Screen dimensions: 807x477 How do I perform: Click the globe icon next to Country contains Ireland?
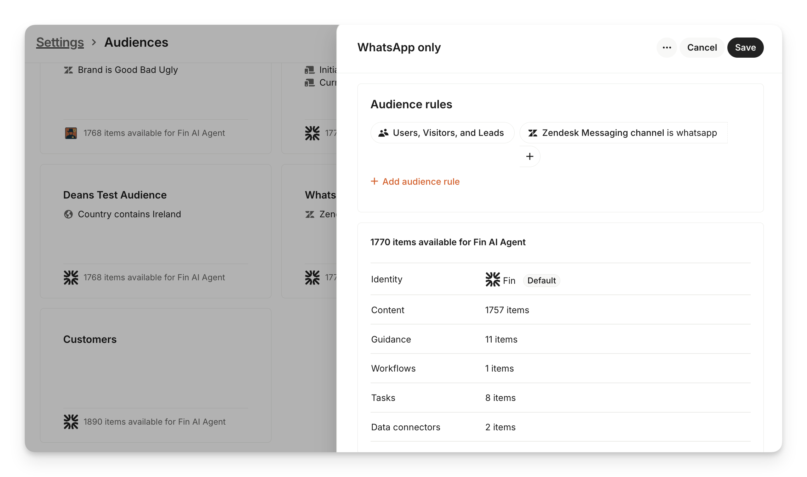click(68, 214)
